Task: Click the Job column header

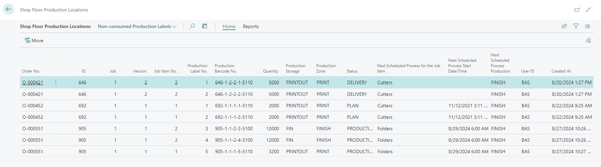Action: click(x=113, y=71)
